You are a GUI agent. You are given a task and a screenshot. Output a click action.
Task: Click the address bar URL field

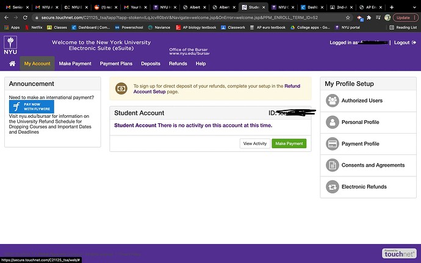179,18
